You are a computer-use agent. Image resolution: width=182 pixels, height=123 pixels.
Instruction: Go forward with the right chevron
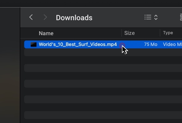[x=45, y=17]
